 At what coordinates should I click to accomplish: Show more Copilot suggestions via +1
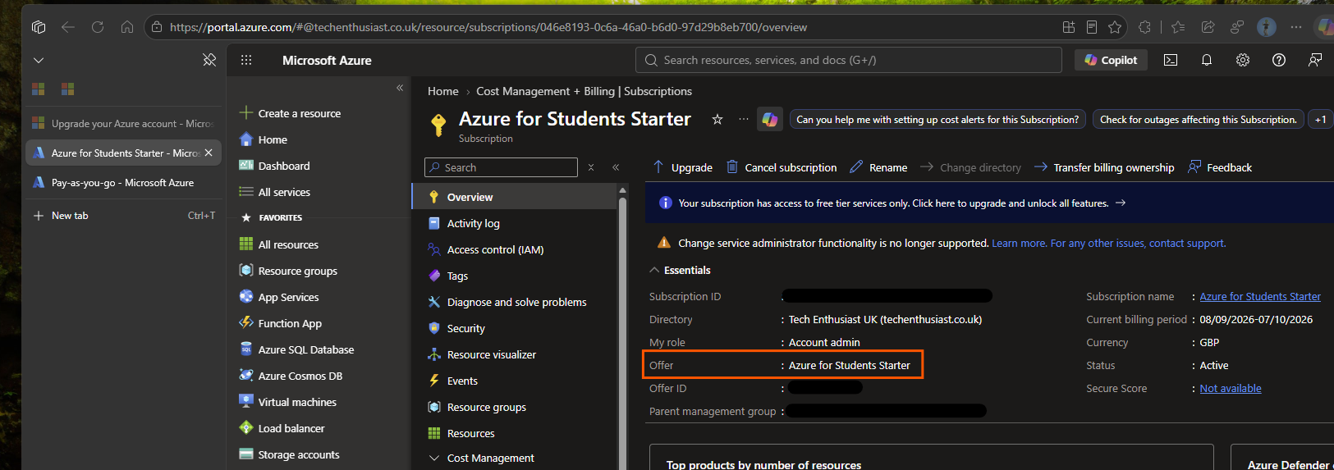pyautogui.click(x=1320, y=120)
